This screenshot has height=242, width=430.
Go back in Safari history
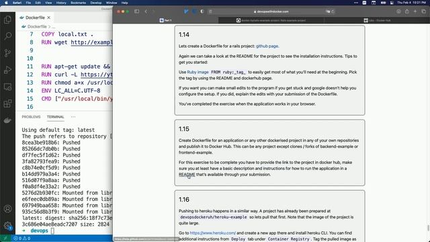click(146, 11)
